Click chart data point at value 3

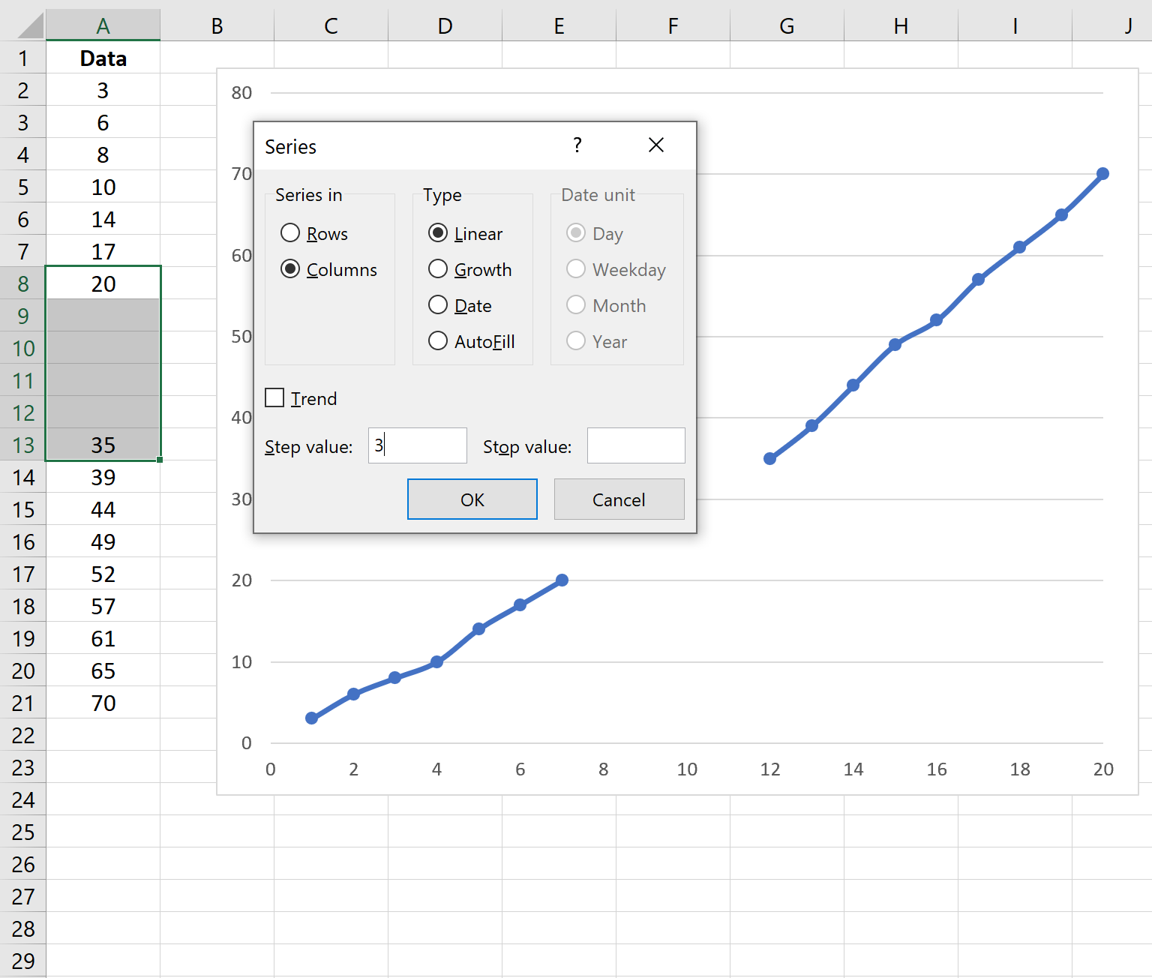(x=312, y=718)
